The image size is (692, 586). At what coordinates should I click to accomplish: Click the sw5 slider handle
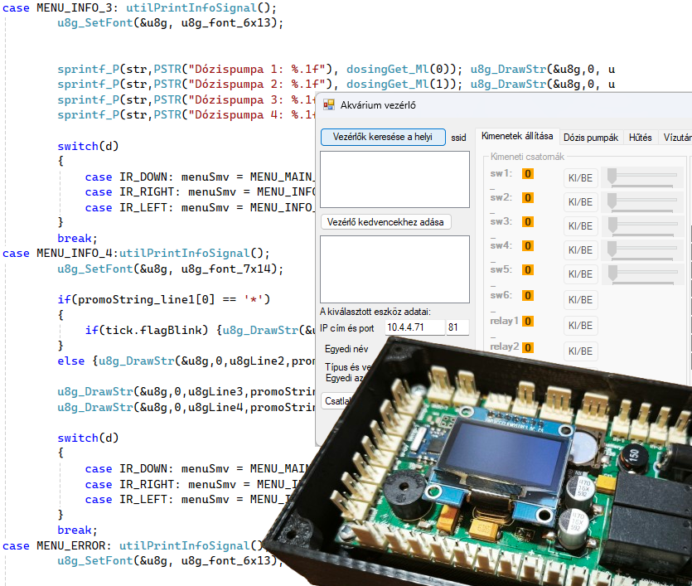coord(612,273)
